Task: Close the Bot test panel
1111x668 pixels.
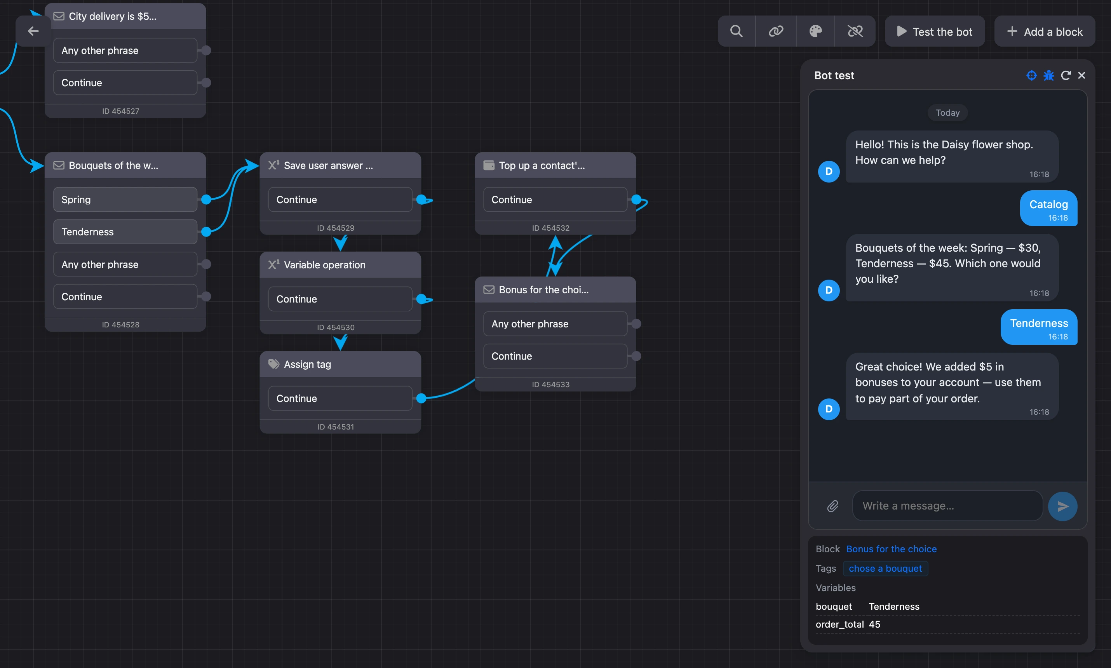Action: 1081,75
